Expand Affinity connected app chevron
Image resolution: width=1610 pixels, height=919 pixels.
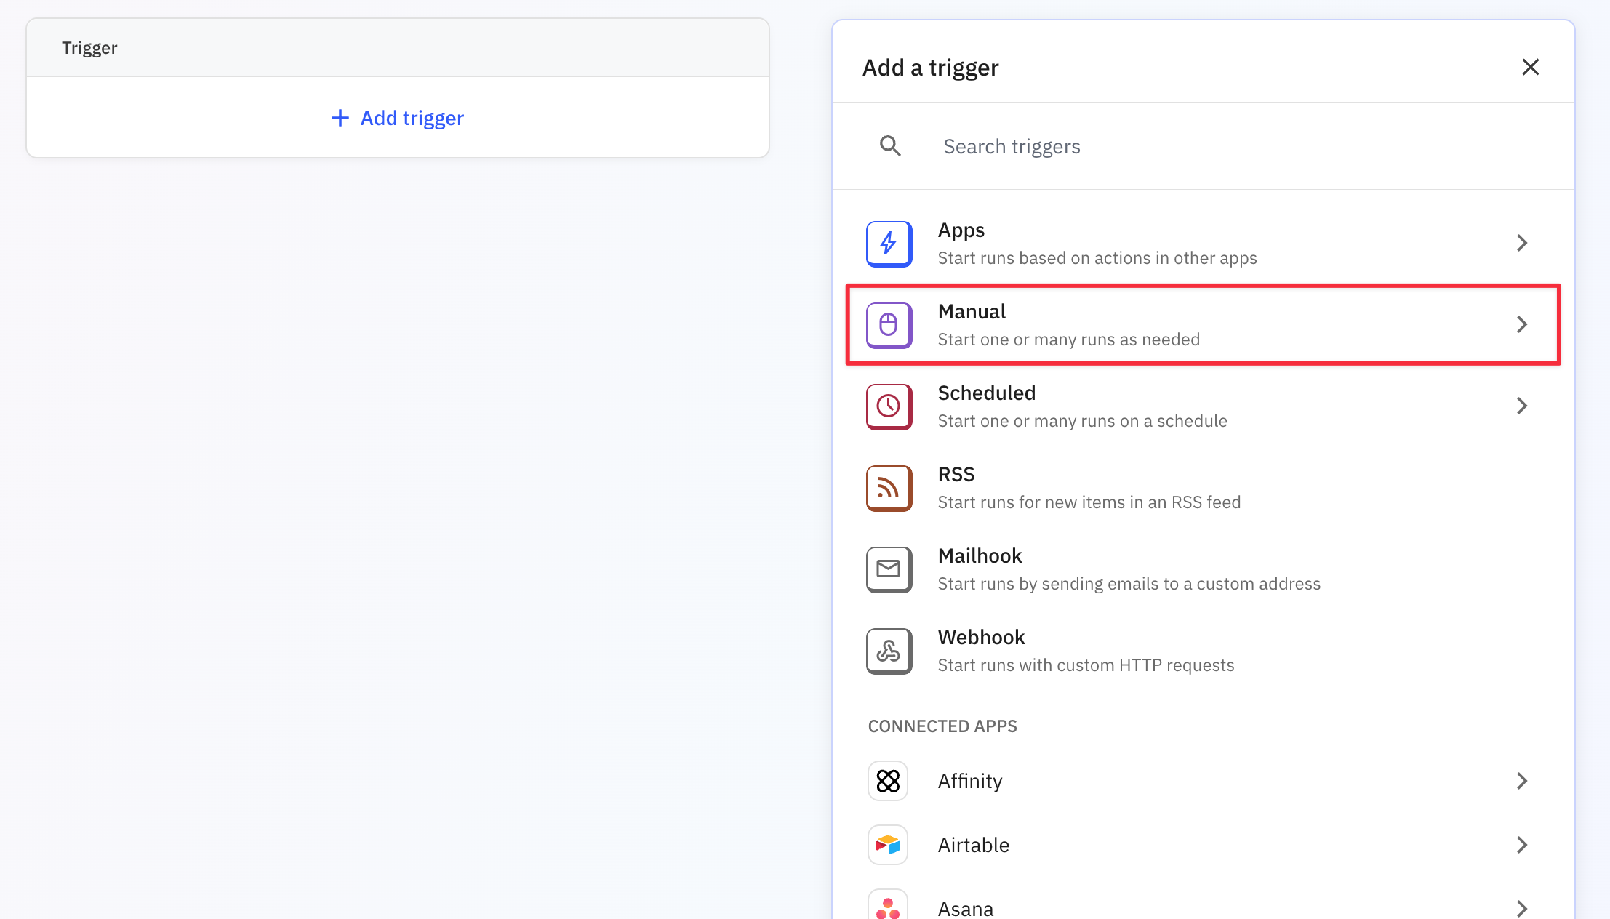(1521, 781)
